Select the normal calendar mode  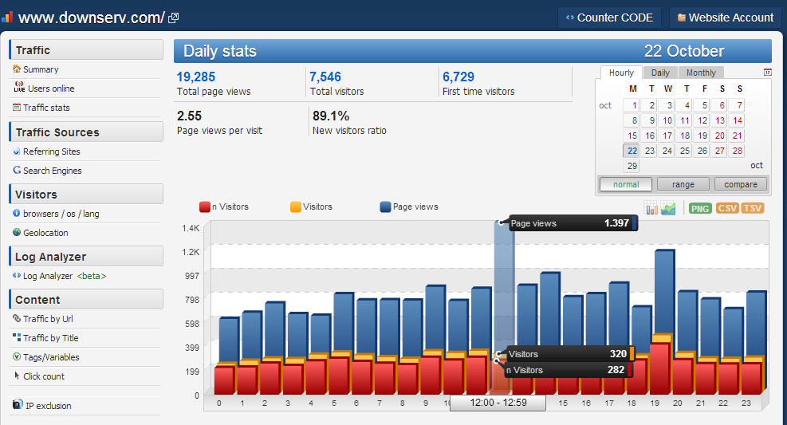626,185
